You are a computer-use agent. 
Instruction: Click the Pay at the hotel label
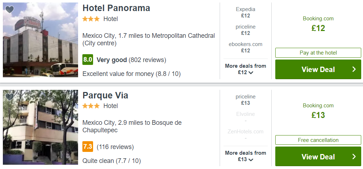(x=318, y=53)
